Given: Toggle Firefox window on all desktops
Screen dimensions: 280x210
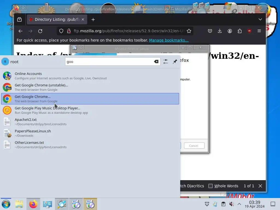Looking at the screenshot, I should tap(23, 8).
